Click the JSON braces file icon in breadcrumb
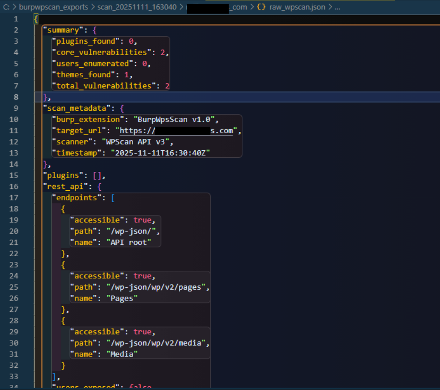The width and height of the screenshot is (440, 390). (x=261, y=7)
